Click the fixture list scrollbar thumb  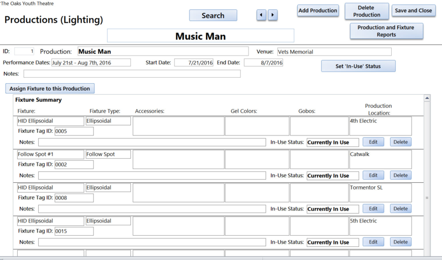427,198
